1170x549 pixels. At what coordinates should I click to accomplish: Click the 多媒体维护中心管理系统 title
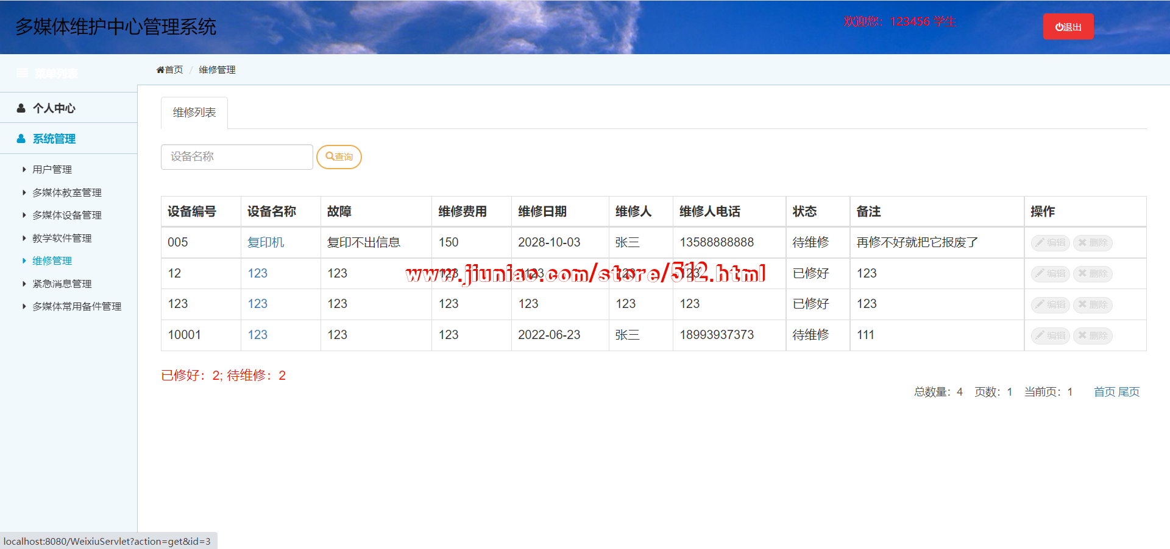point(116,27)
